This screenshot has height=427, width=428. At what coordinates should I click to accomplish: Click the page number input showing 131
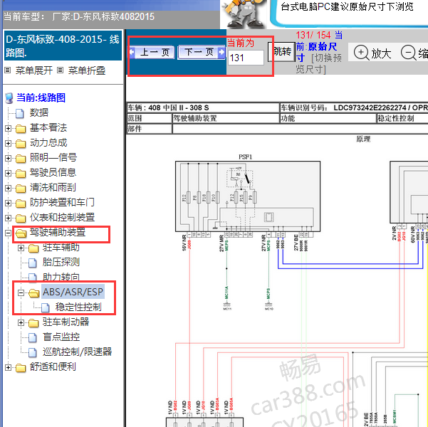click(x=246, y=58)
